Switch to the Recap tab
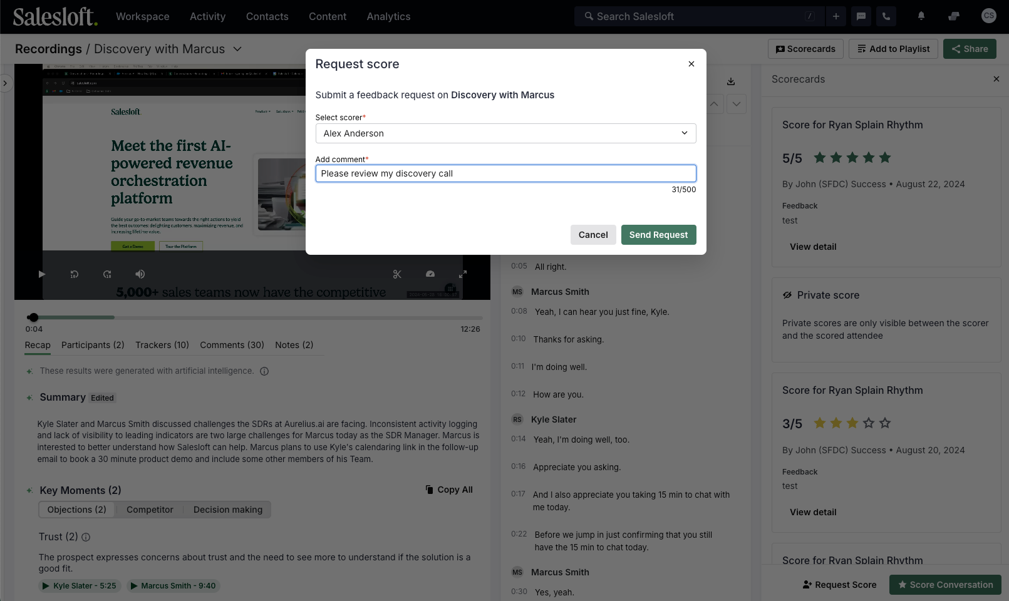 click(38, 345)
